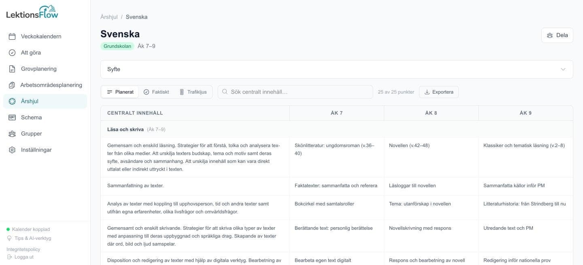Select cell 'Bokcirkel med samtalsroller'

tap(337, 208)
